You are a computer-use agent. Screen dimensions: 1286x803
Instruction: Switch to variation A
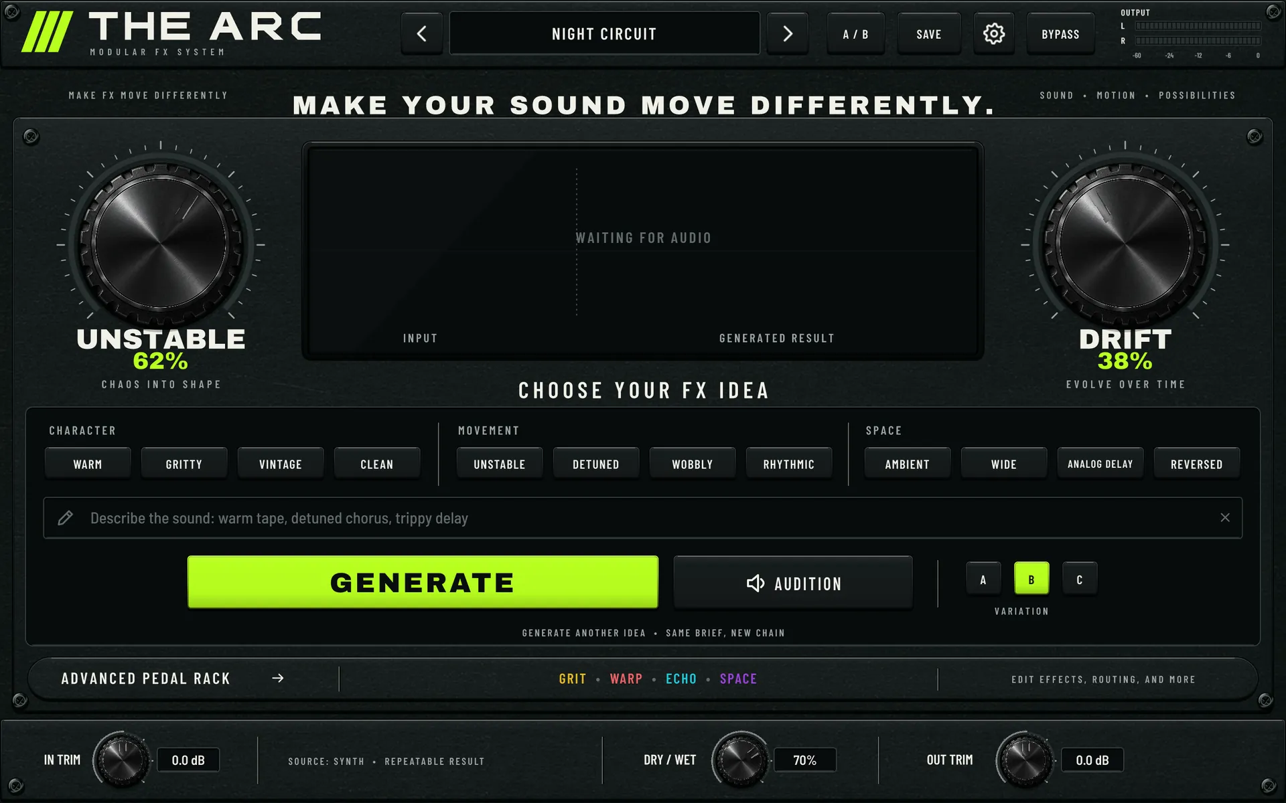click(983, 579)
